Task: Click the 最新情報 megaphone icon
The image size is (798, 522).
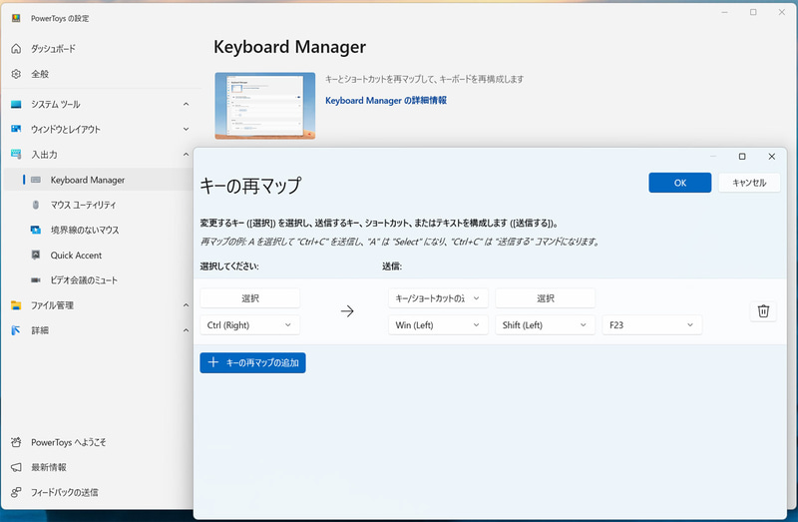Action: click(x=16, y=467)
